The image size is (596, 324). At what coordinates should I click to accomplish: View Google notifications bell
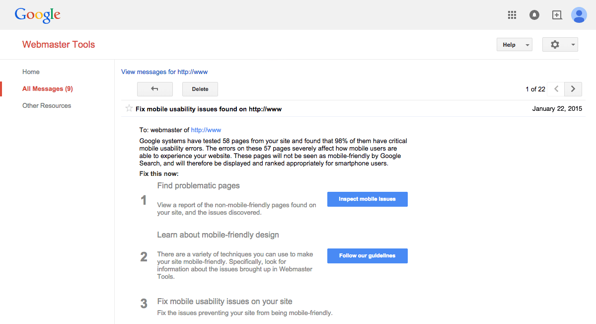(x=534, y=15)
